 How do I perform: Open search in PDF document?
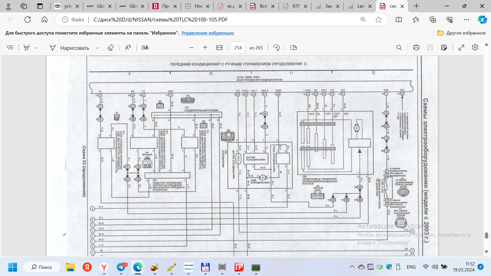pos(399,48)
